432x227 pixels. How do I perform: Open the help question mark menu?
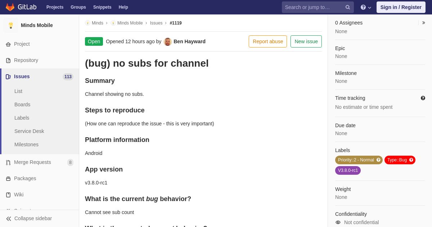coord(366,7)
